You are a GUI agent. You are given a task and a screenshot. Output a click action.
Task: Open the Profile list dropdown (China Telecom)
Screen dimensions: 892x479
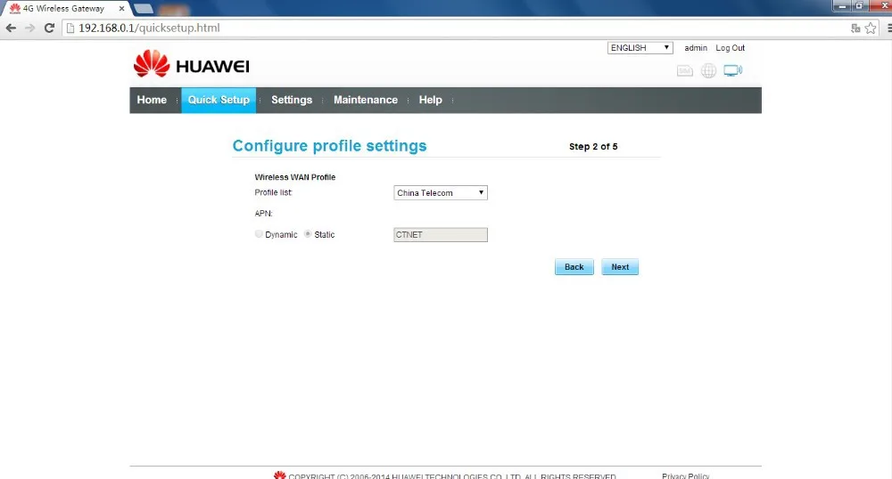(441, 192)
